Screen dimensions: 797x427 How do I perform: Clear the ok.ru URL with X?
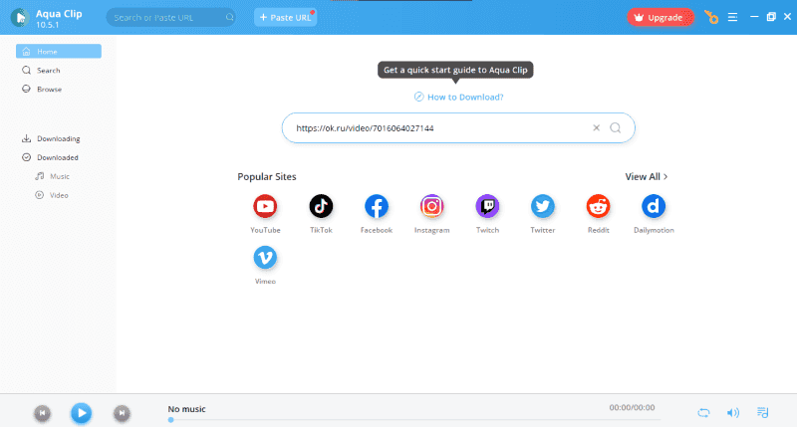[597, 127]
